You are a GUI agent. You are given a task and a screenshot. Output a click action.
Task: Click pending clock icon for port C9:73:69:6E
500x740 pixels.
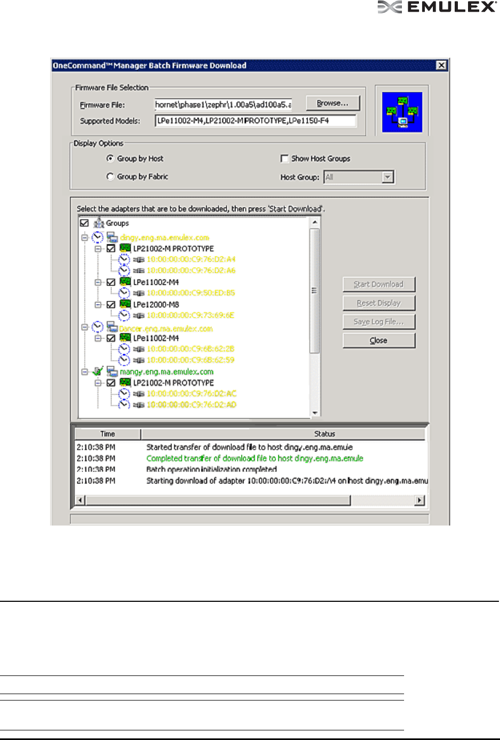(x=124, y=315)
